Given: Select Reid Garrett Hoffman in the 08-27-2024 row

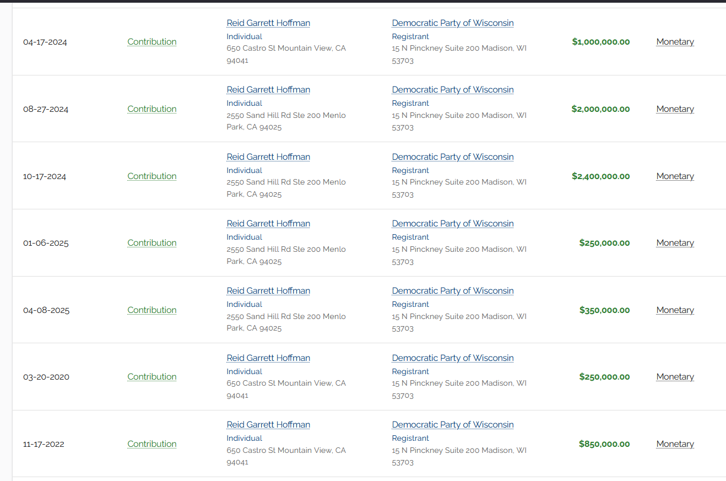Looking at the screenshot, I should click(268, 90).
